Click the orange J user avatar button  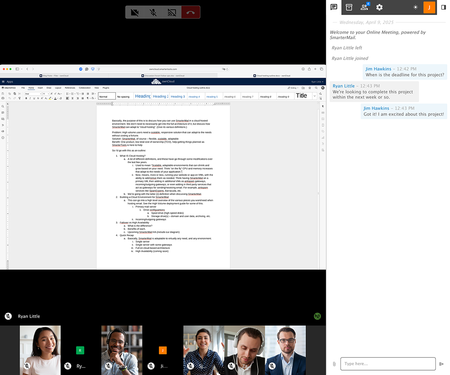click(429, 7)
